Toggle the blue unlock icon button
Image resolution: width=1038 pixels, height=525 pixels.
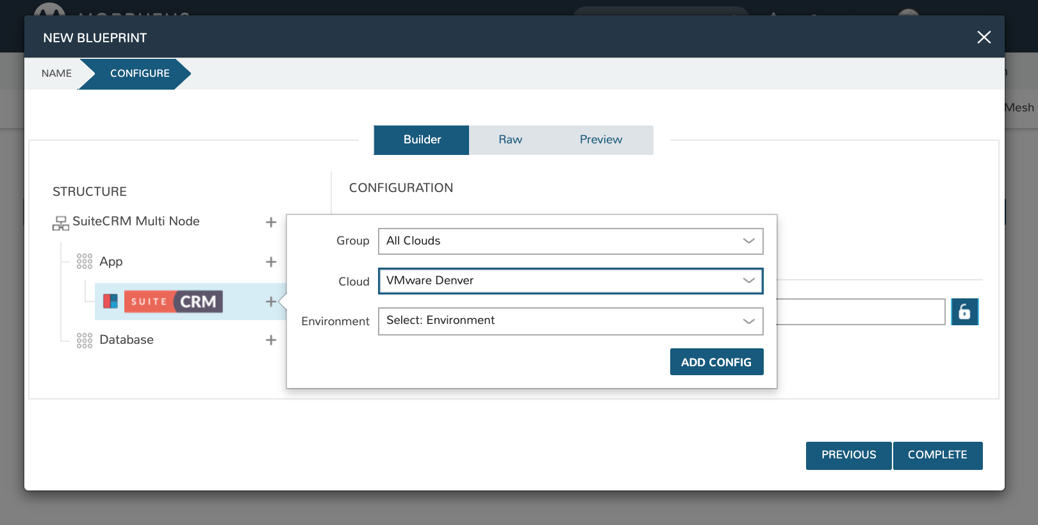coord(964,312)
